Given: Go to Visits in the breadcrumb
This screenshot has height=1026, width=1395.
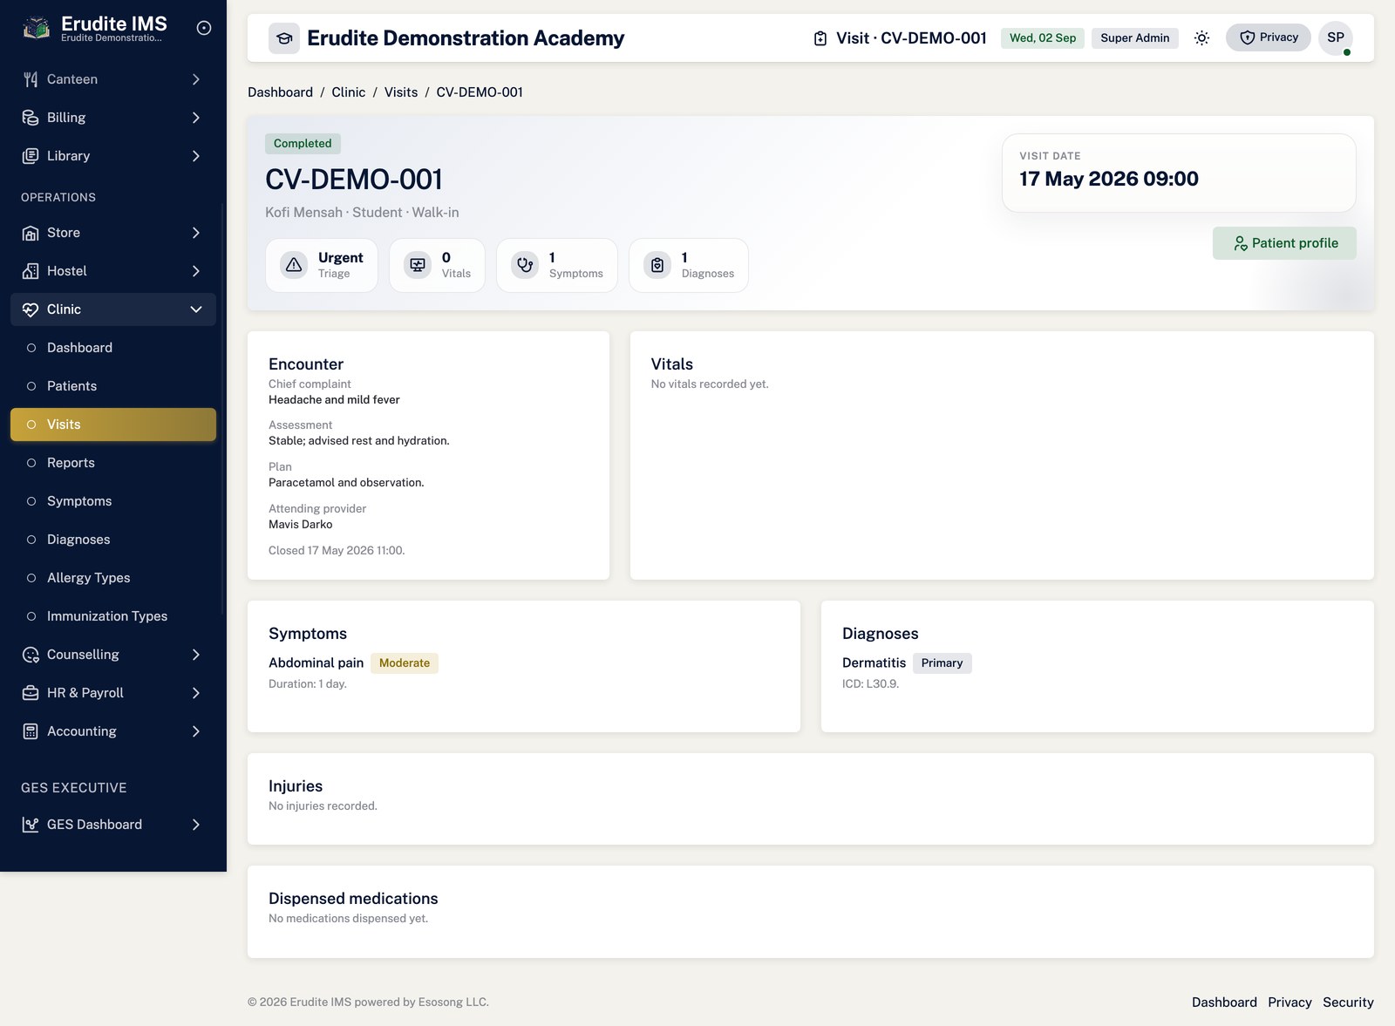Looking at the screenshot, I should [x=401, y=92].
